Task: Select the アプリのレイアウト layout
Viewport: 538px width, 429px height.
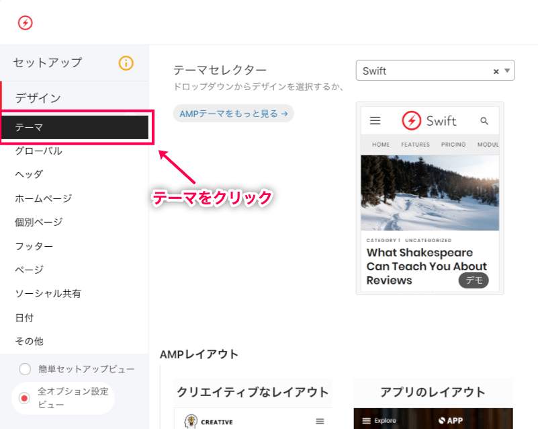Action: [433, 392]
